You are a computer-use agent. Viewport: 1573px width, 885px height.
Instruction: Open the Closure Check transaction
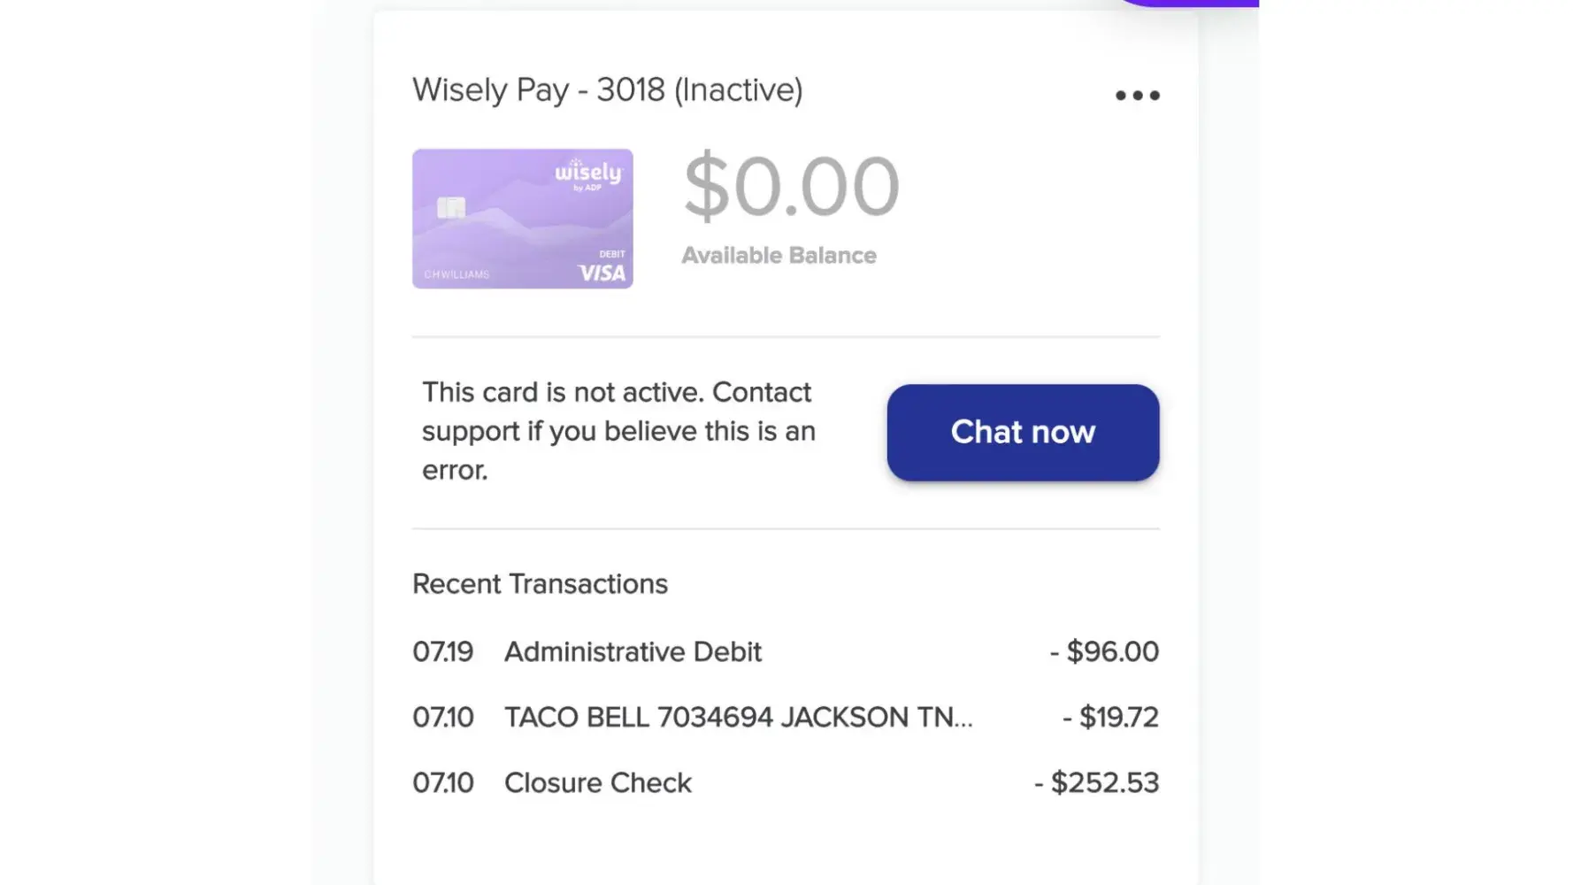pyautogui.click(x=597, y=783)
